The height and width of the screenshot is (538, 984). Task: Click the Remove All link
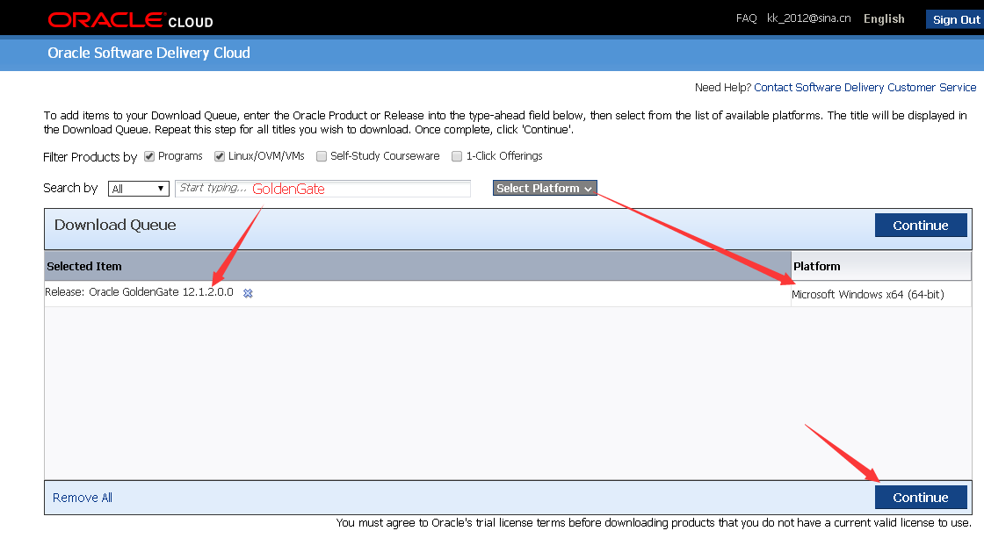point(82,497)
